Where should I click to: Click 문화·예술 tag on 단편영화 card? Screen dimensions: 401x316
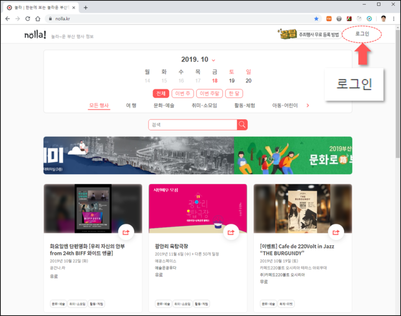coord(58,304)
